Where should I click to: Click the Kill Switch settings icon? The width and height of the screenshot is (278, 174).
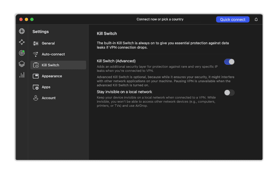pyautogui.click(x=36, y=65)
